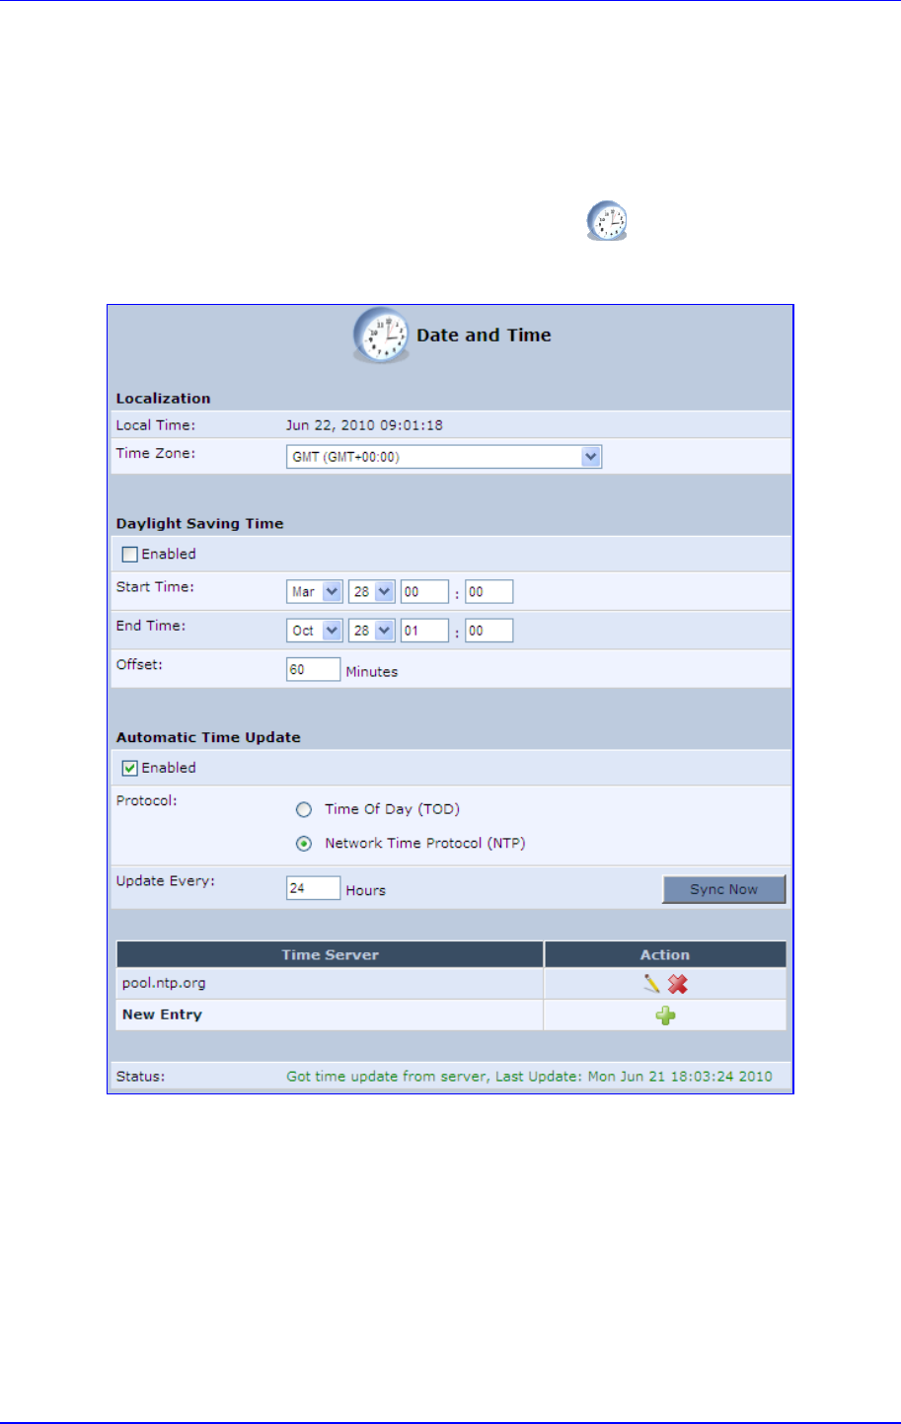901x1424 pixels.
Task: Open the Start Time day dropdown
Action: point(372,592)
